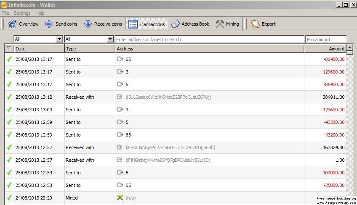Sort by the Amount column header
This screenshot has width=357, height=205.
(325, 49)
